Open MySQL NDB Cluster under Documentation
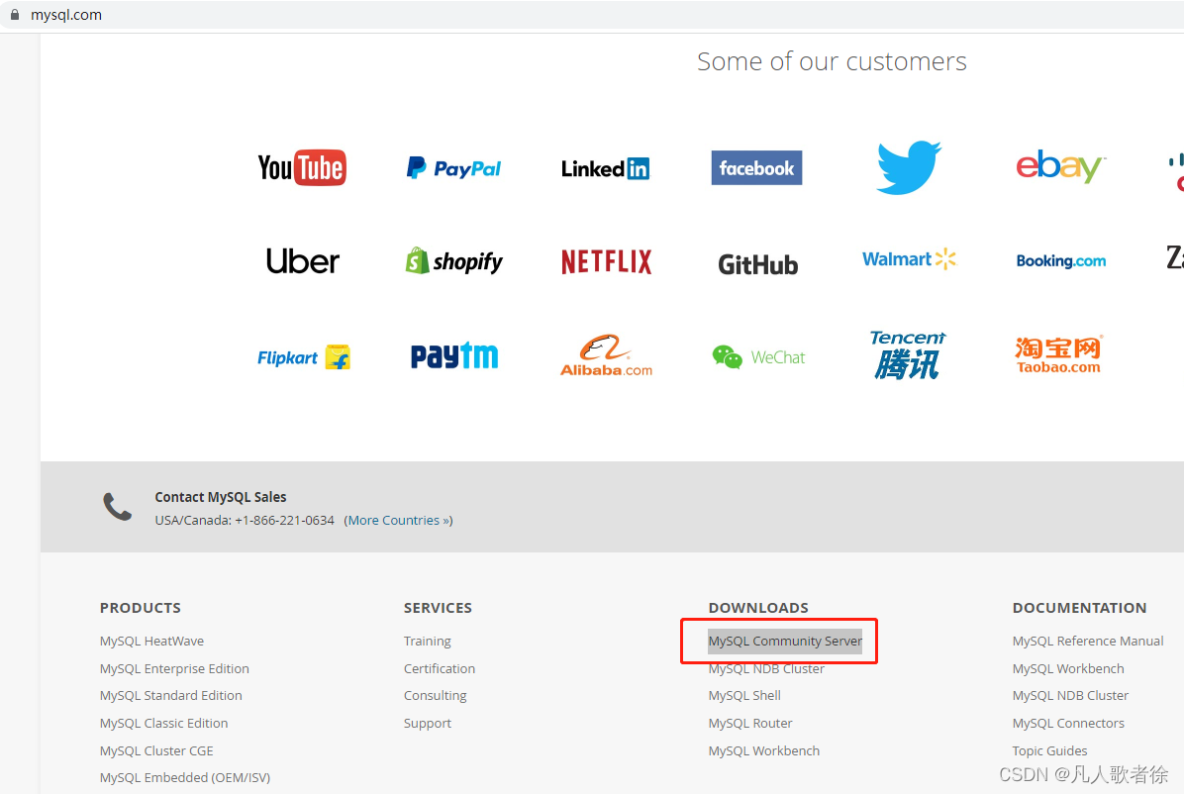 pos(1071,695)
